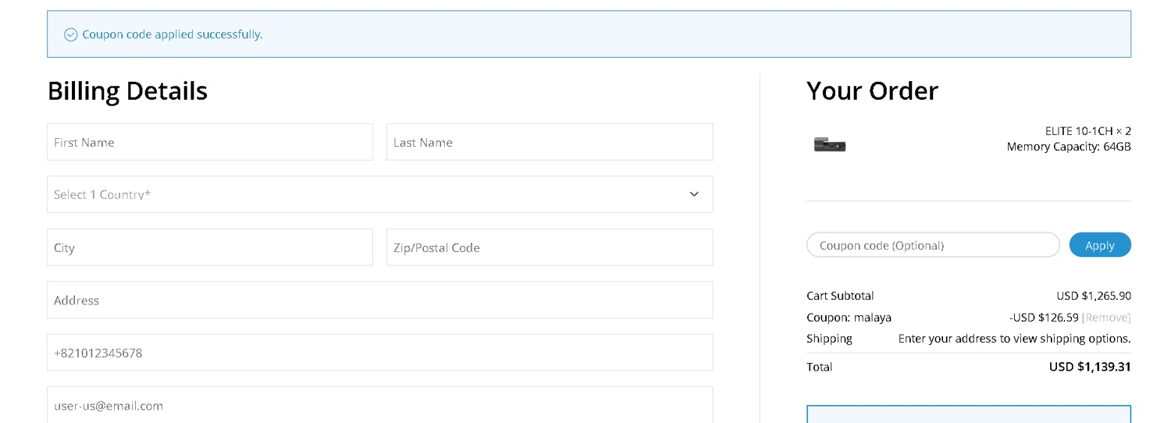Viewport: 1171px width, 423px height.
Task: Click the "Coupon: malaya" label
Action: (849, 318)
